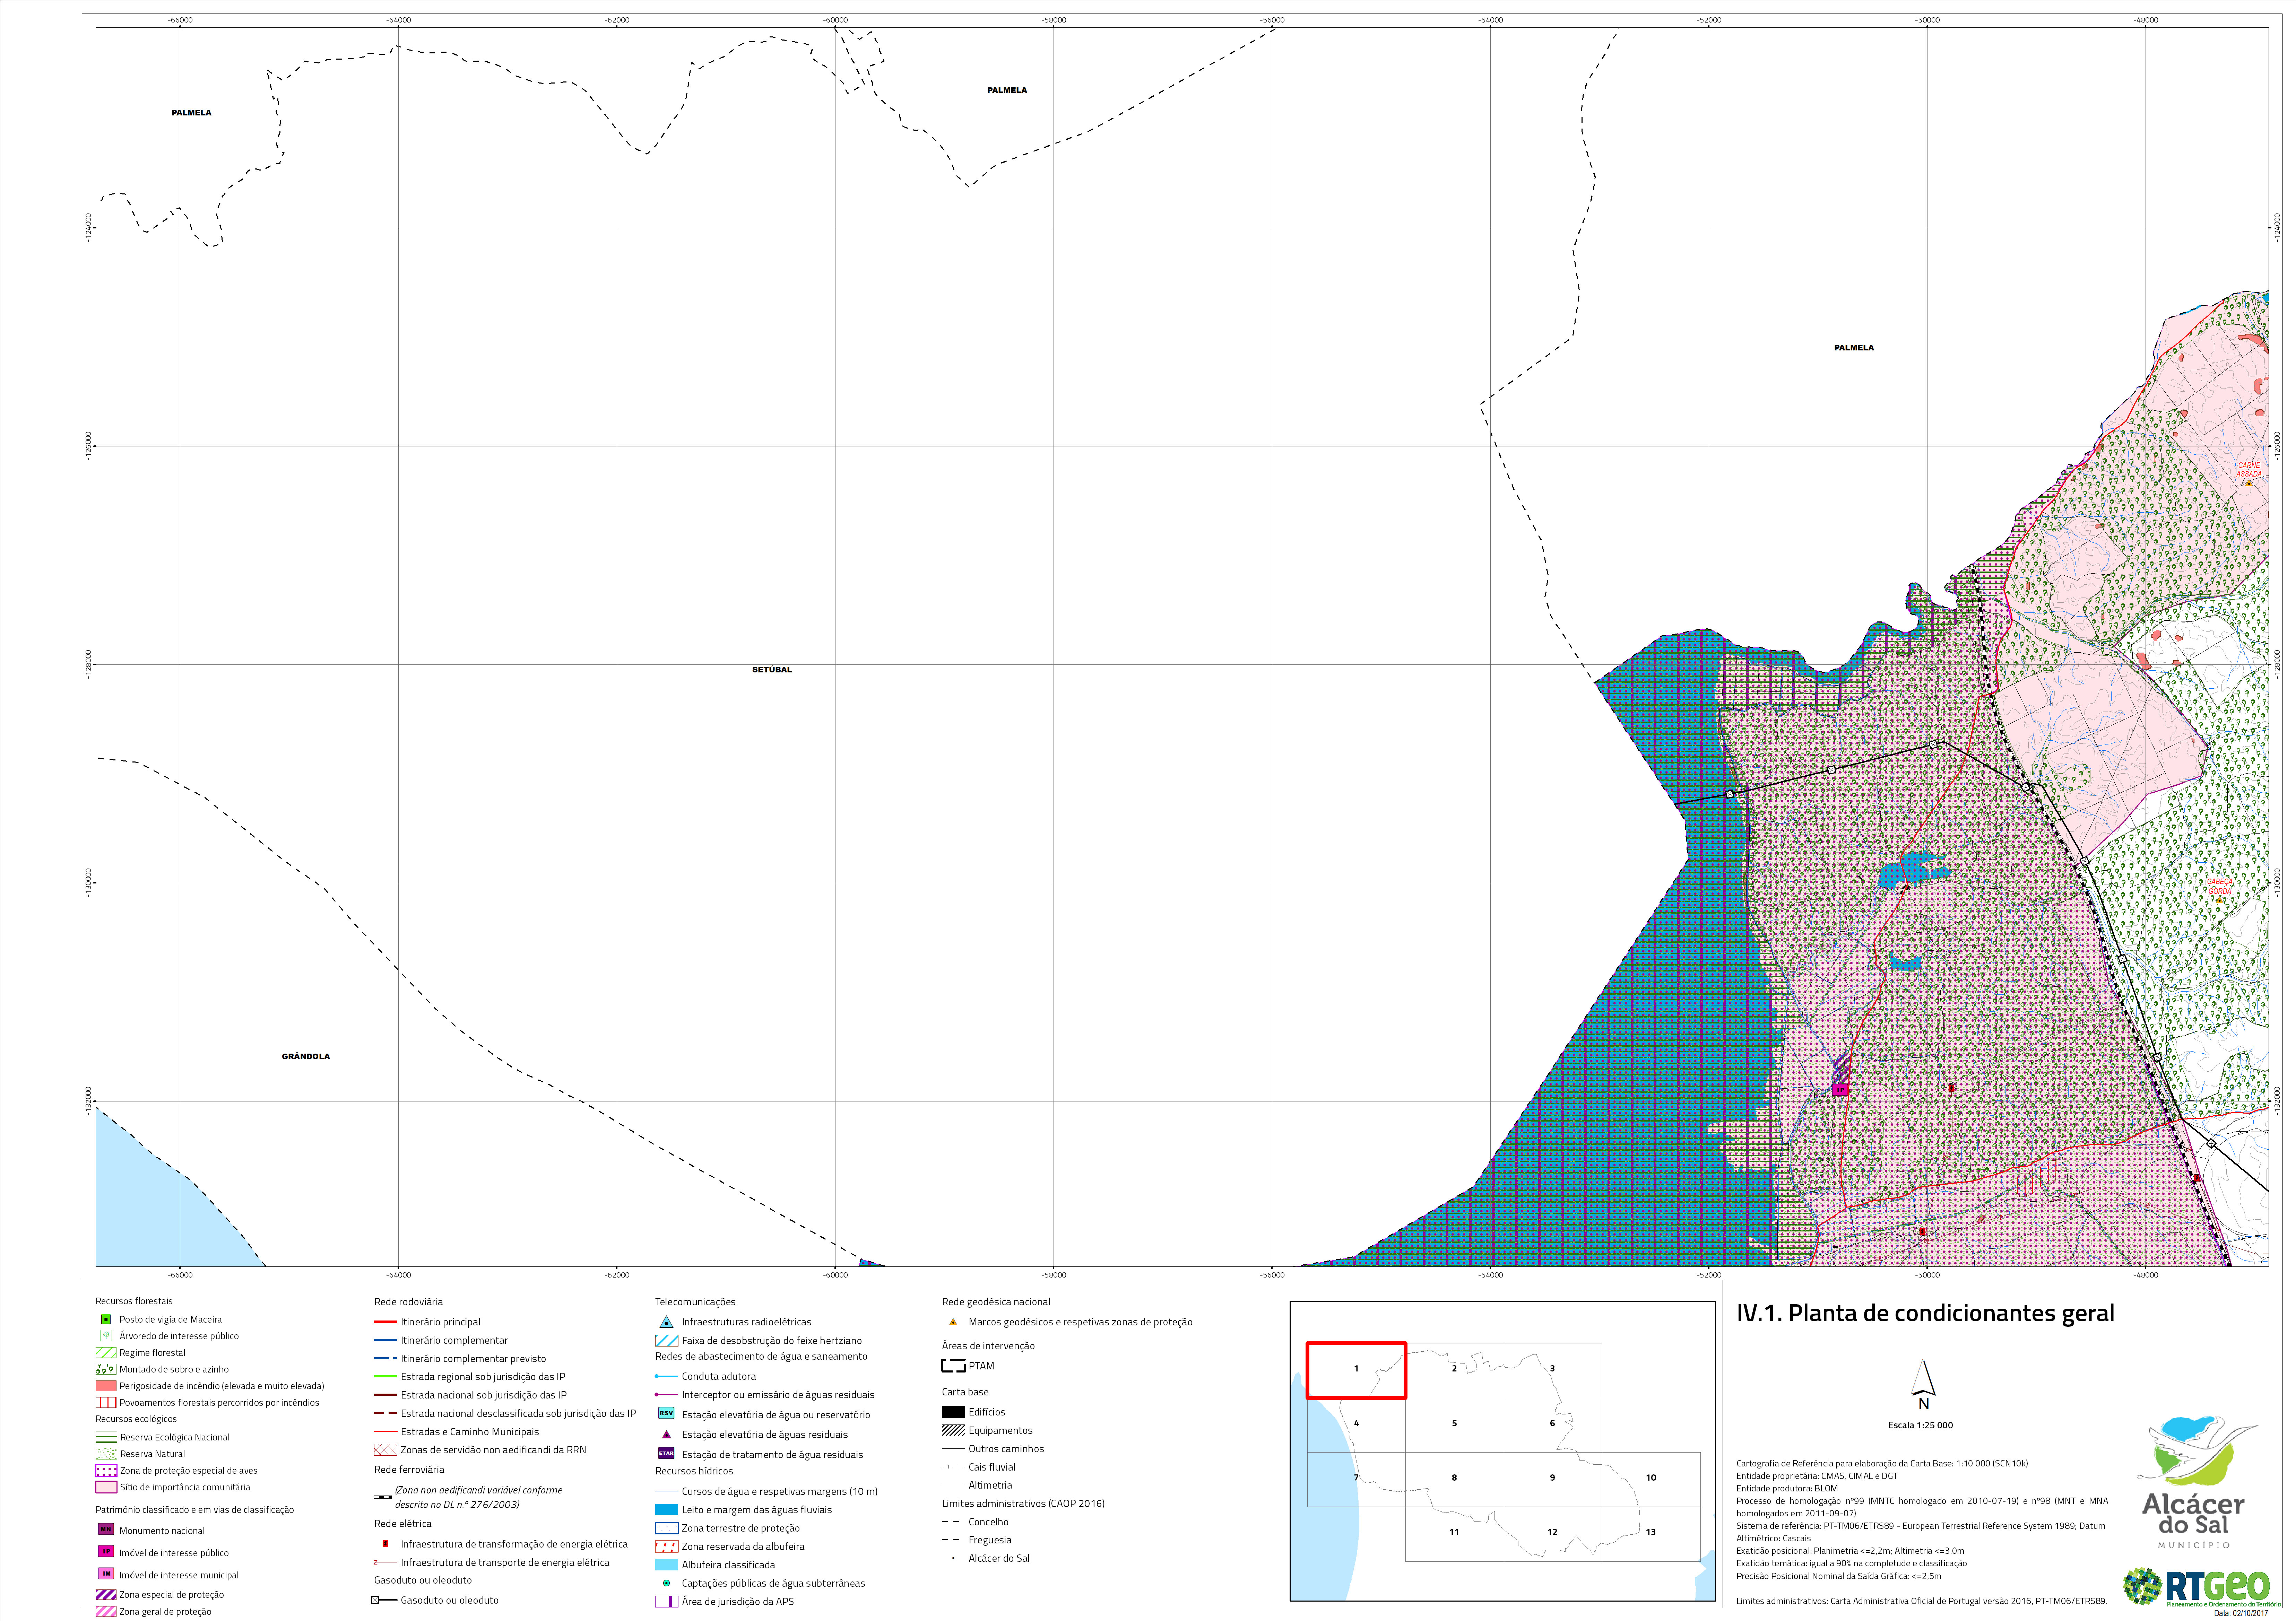Click the red Itinerário principal line sample
Image resolution: width=2296 pixels, height=1621 pixels.
pos(385,1322)
